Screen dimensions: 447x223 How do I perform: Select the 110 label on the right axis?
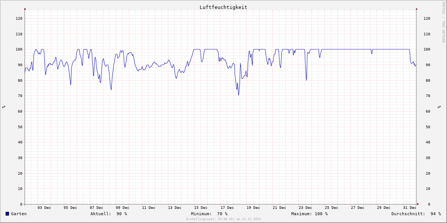427,34
